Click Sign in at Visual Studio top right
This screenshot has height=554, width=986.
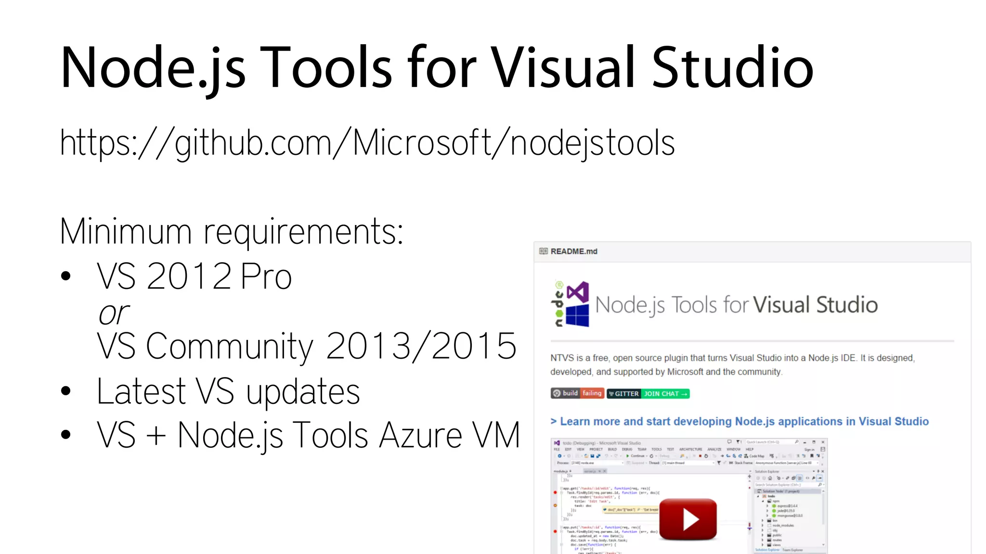pyautogui.click(x=809, y=450)
